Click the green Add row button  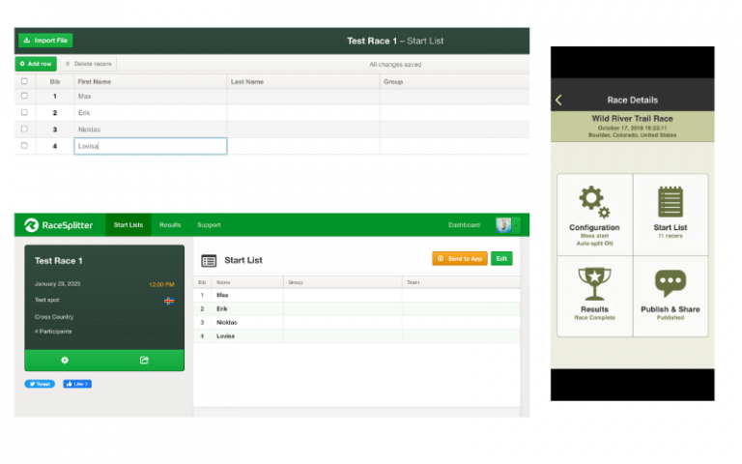(x=36, y=64)
